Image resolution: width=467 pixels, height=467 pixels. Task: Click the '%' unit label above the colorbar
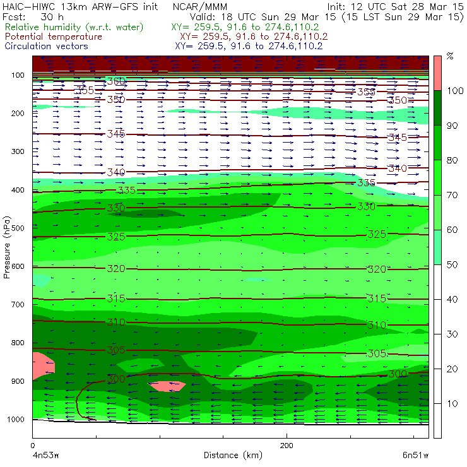[x=450, y=56]
